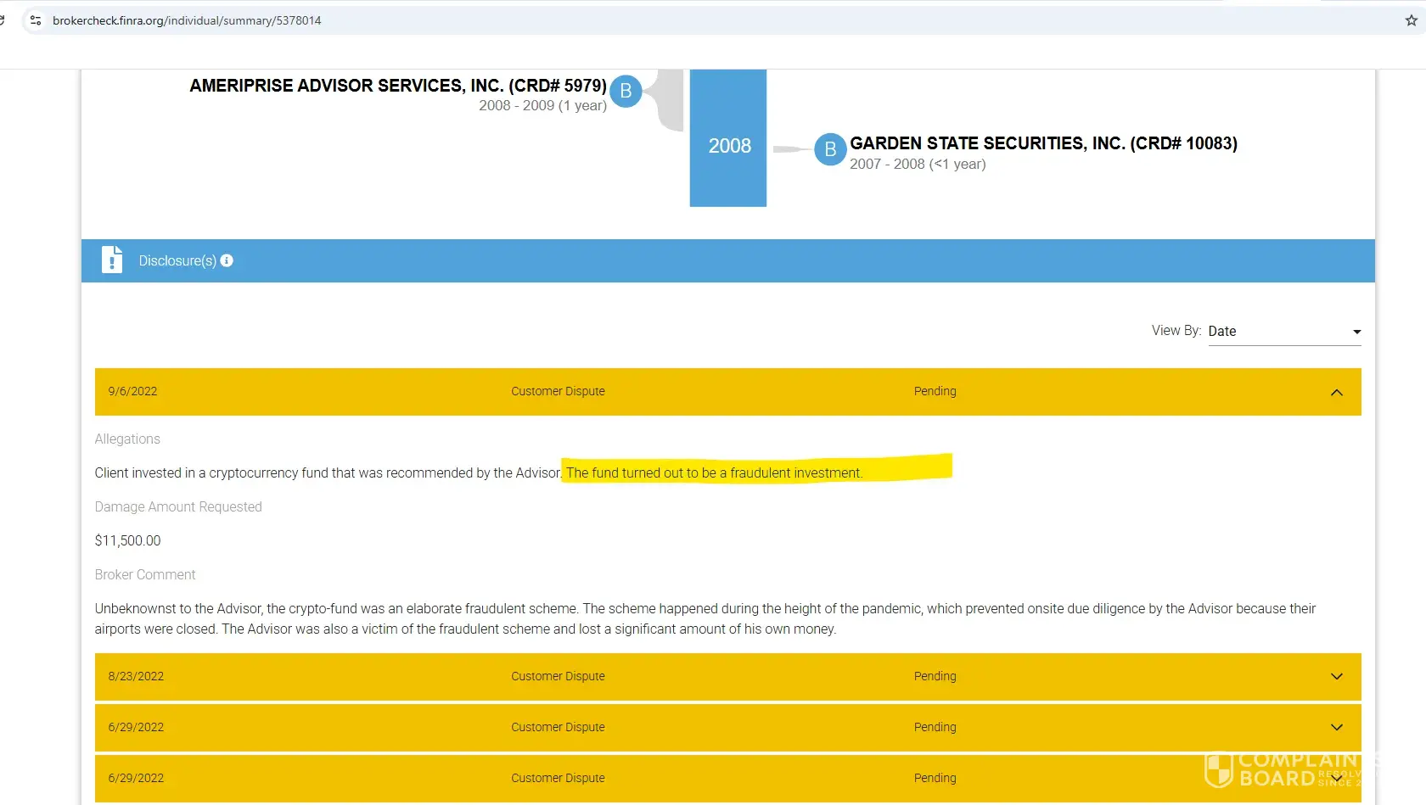Click Pending status in the 8/23/2022 row
The image size is (1426, 805).
click(x=935, y=677)
